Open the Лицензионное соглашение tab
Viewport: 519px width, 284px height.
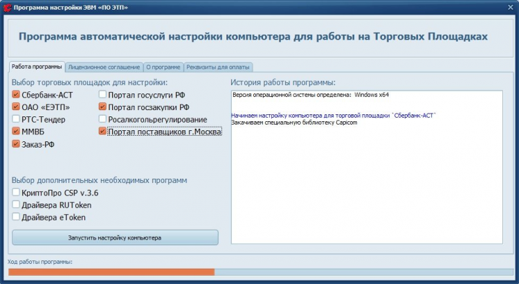(104, 67)
